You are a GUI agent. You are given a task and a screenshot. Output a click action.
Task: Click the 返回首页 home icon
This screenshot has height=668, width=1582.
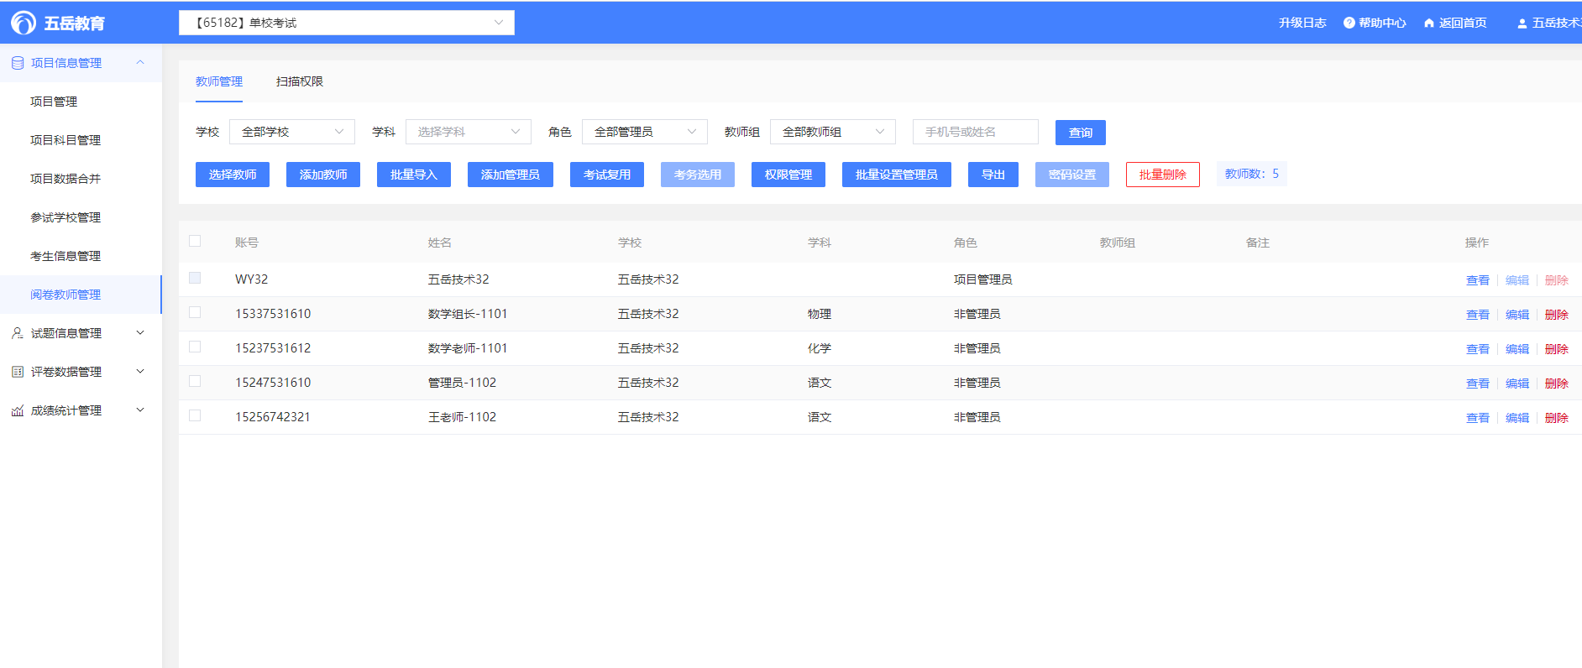coord(1428,23)
